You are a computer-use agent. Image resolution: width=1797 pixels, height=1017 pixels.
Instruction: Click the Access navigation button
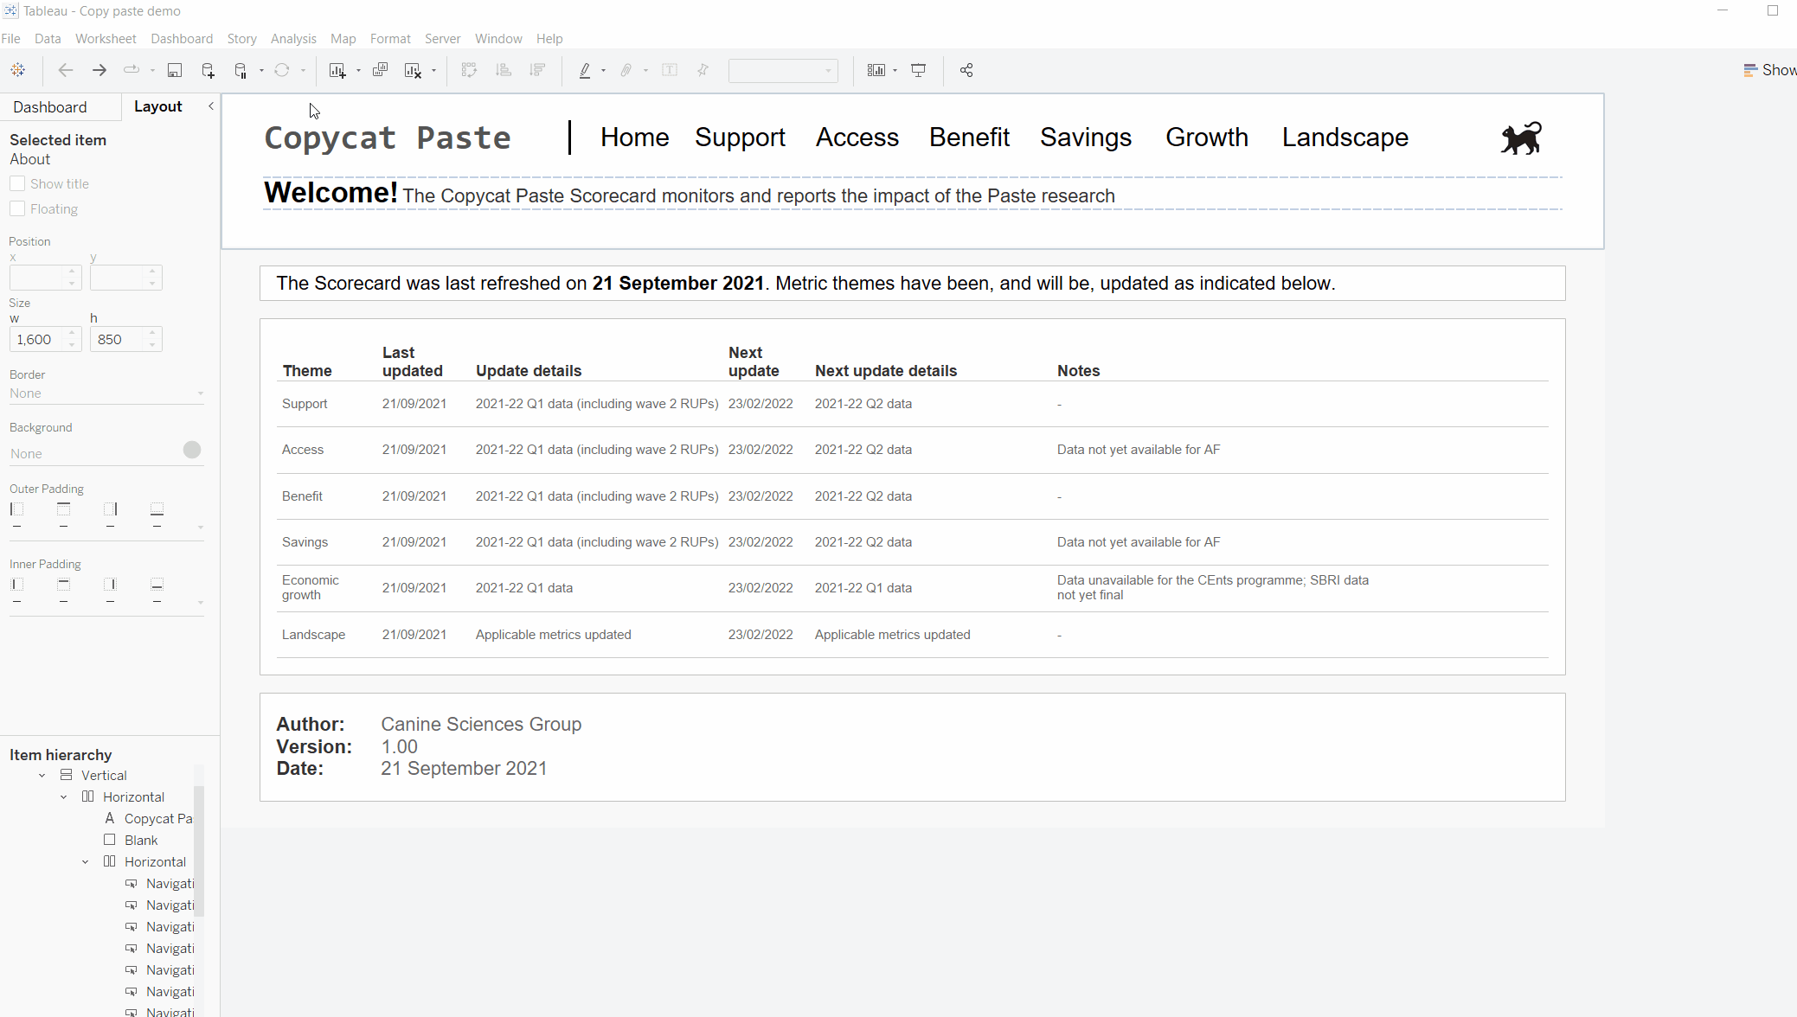tap(857, 138)
